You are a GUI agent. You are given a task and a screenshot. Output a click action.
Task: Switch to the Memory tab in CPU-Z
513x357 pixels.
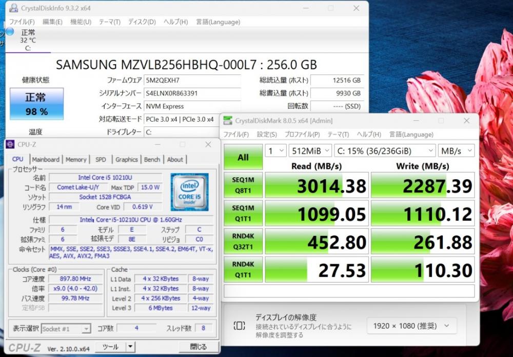coord(76,160)
